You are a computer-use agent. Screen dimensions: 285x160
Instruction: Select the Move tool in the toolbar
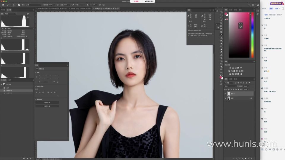(221, 12)
